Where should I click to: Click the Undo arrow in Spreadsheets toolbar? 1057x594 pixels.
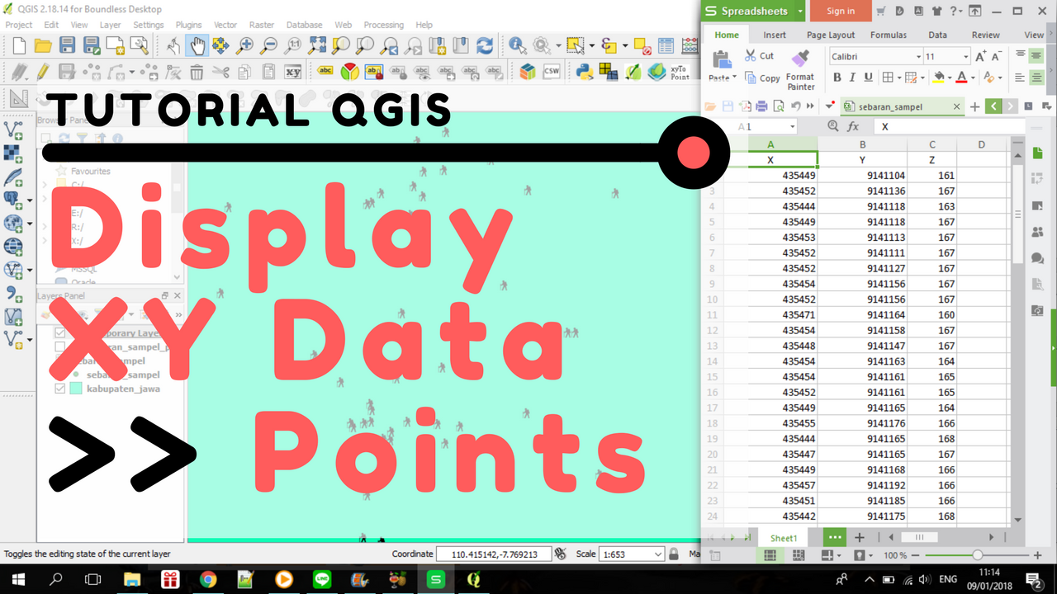click(795, 106)
